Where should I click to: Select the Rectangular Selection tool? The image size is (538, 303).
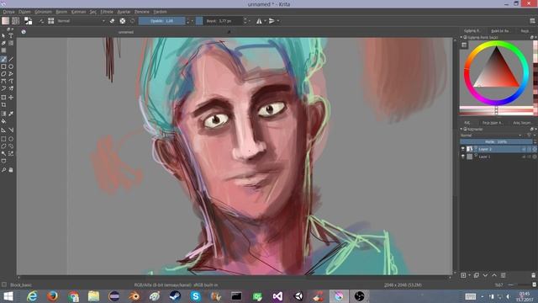(3, 139)
